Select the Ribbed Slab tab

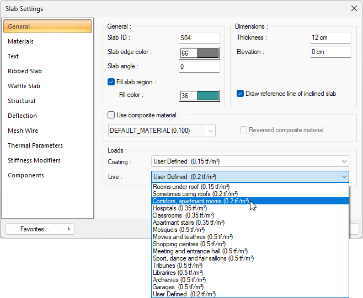coord(25,71)
